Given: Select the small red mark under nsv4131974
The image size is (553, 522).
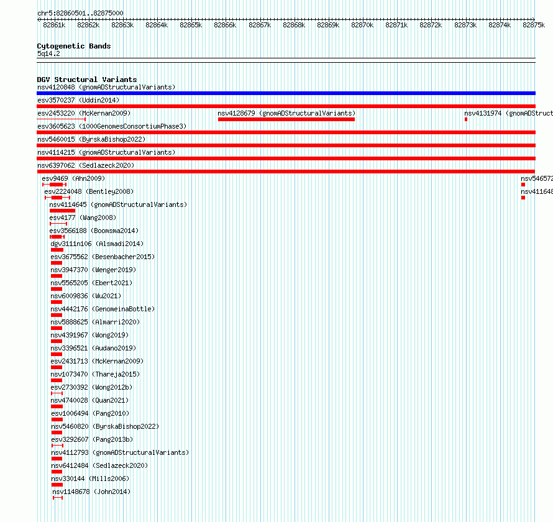Looking at the screenshot, I should 466,119.
